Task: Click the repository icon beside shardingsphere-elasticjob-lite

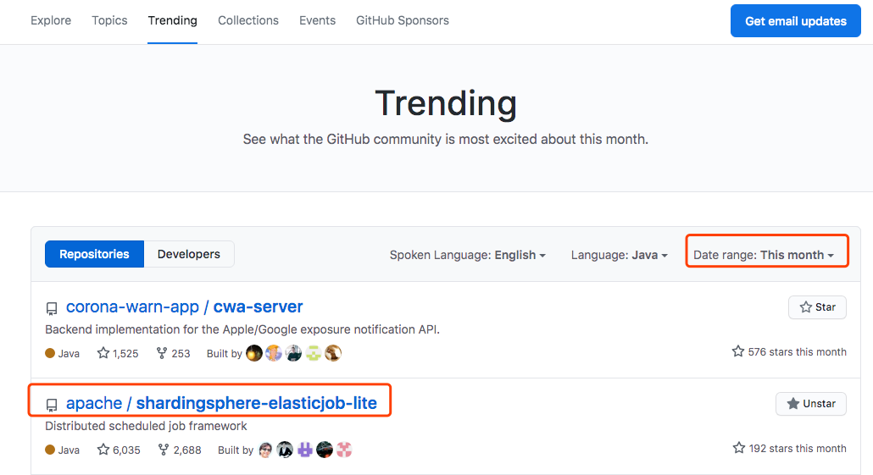Action: (x=51, y=405)
